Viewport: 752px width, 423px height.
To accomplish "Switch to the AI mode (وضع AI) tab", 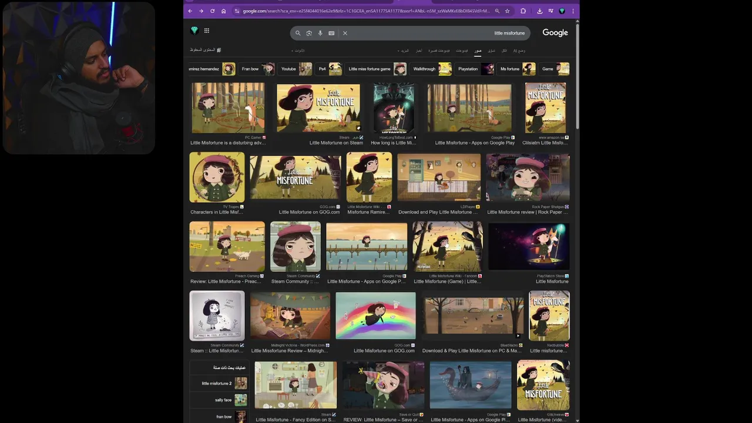I will coord(519,51).
